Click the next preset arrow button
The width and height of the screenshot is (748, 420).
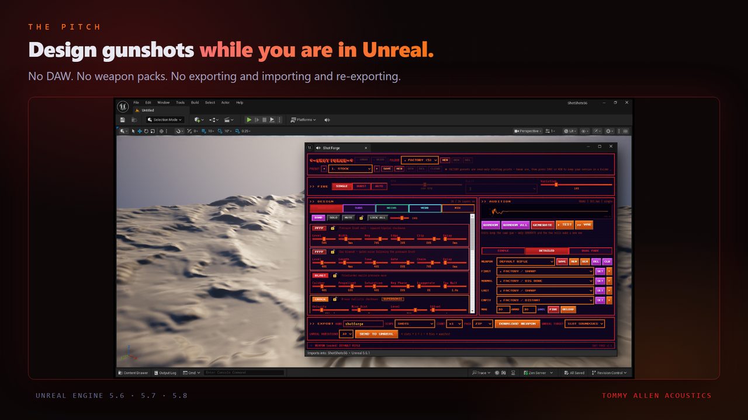(x=377, y=169)
